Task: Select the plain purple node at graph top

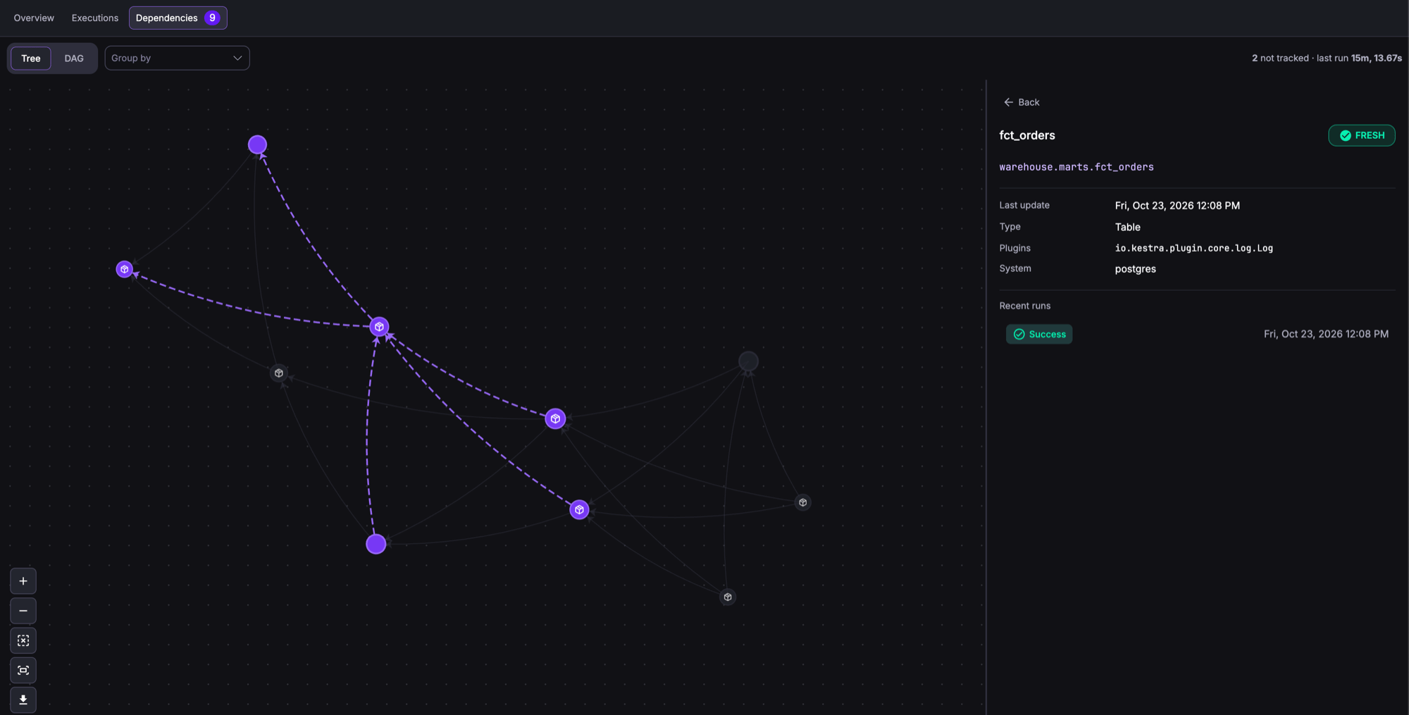Action: [x=257, y=144]
